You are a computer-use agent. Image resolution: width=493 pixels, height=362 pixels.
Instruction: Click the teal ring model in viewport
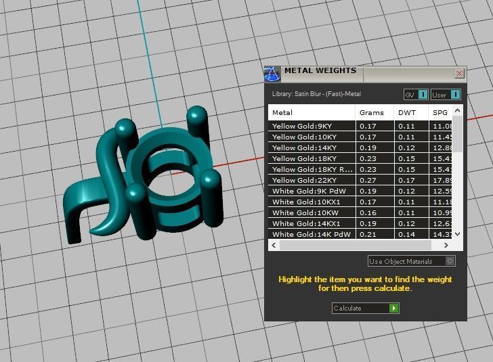[x=143, y=175]
